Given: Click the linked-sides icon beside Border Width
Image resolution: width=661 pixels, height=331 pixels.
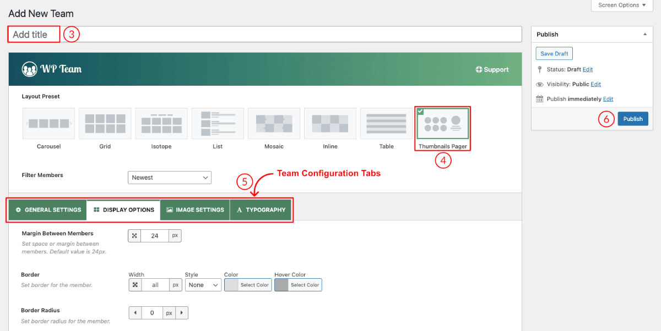Looking at the screenshot, I should [134, 285].
